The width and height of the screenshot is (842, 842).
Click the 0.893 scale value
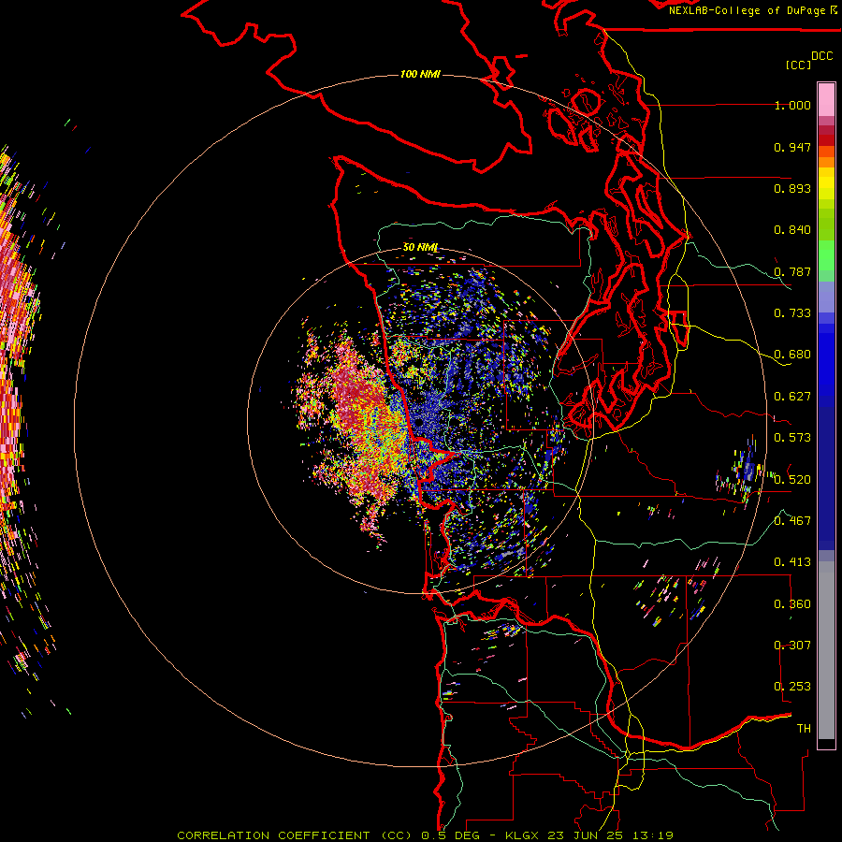coord(792,188)
